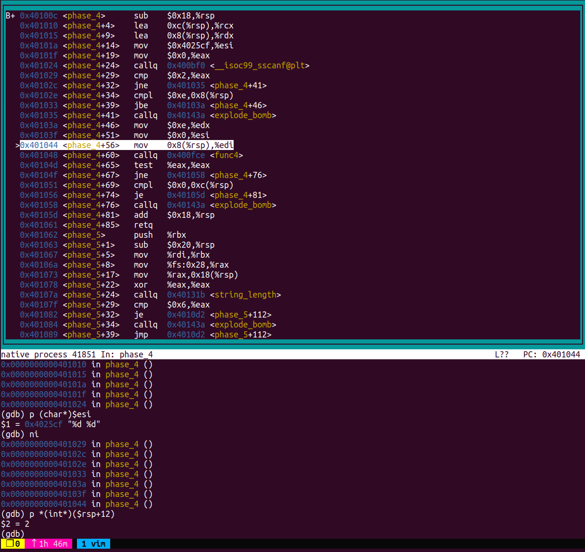The image size is (585, 552).
Task: Click '<explode_bomb>' on the phase_4+76 line
Action: point(243,205)
